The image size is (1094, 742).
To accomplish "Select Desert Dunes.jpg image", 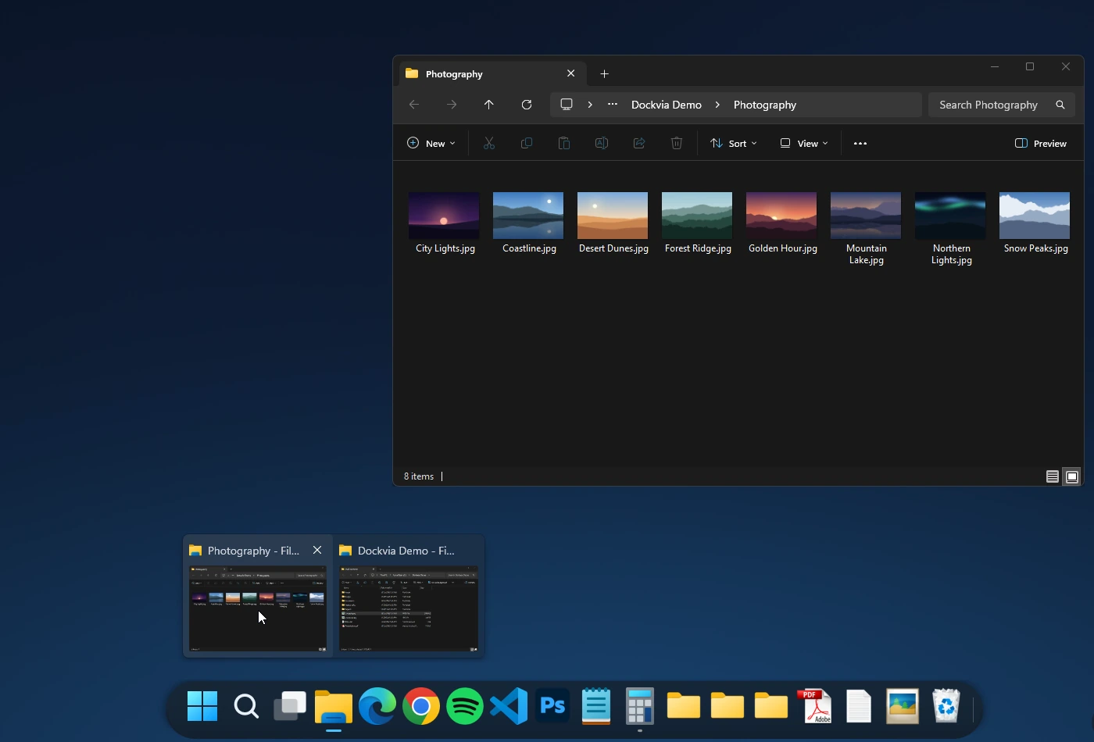I will coord(613,216).
